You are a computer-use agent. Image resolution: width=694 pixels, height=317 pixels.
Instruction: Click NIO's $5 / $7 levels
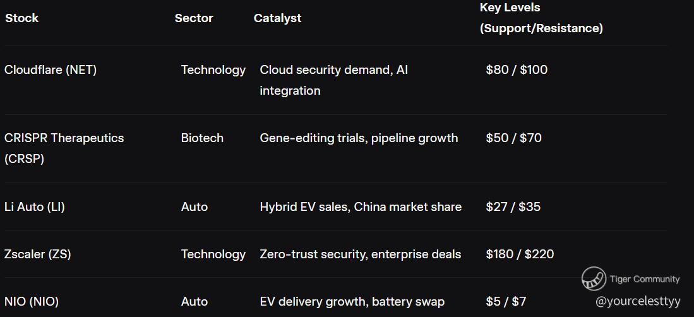[x=506, y=301]
